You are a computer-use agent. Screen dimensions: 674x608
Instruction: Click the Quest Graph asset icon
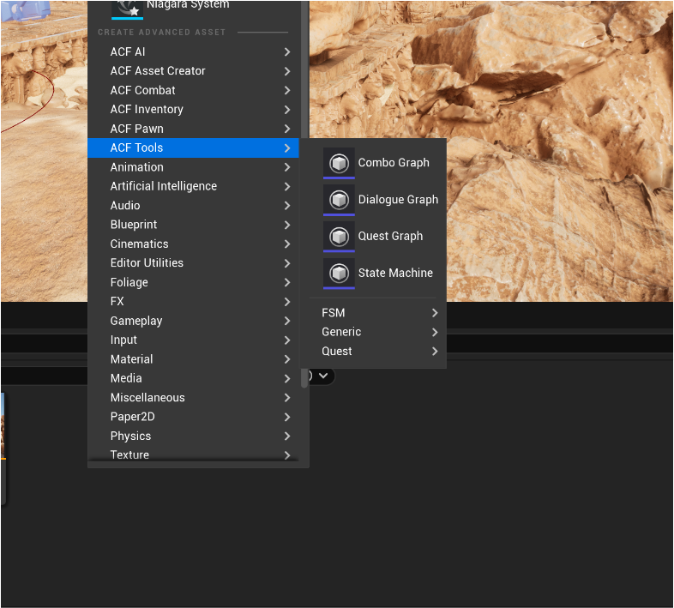point(339,237)
